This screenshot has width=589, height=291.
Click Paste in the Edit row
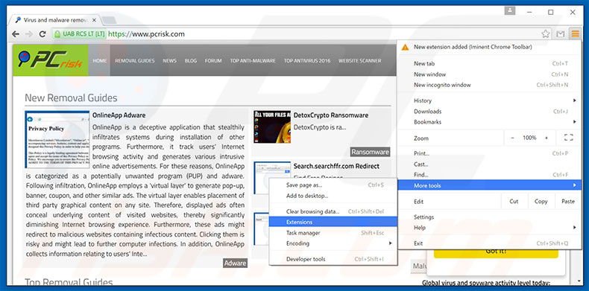click(568, 202)
